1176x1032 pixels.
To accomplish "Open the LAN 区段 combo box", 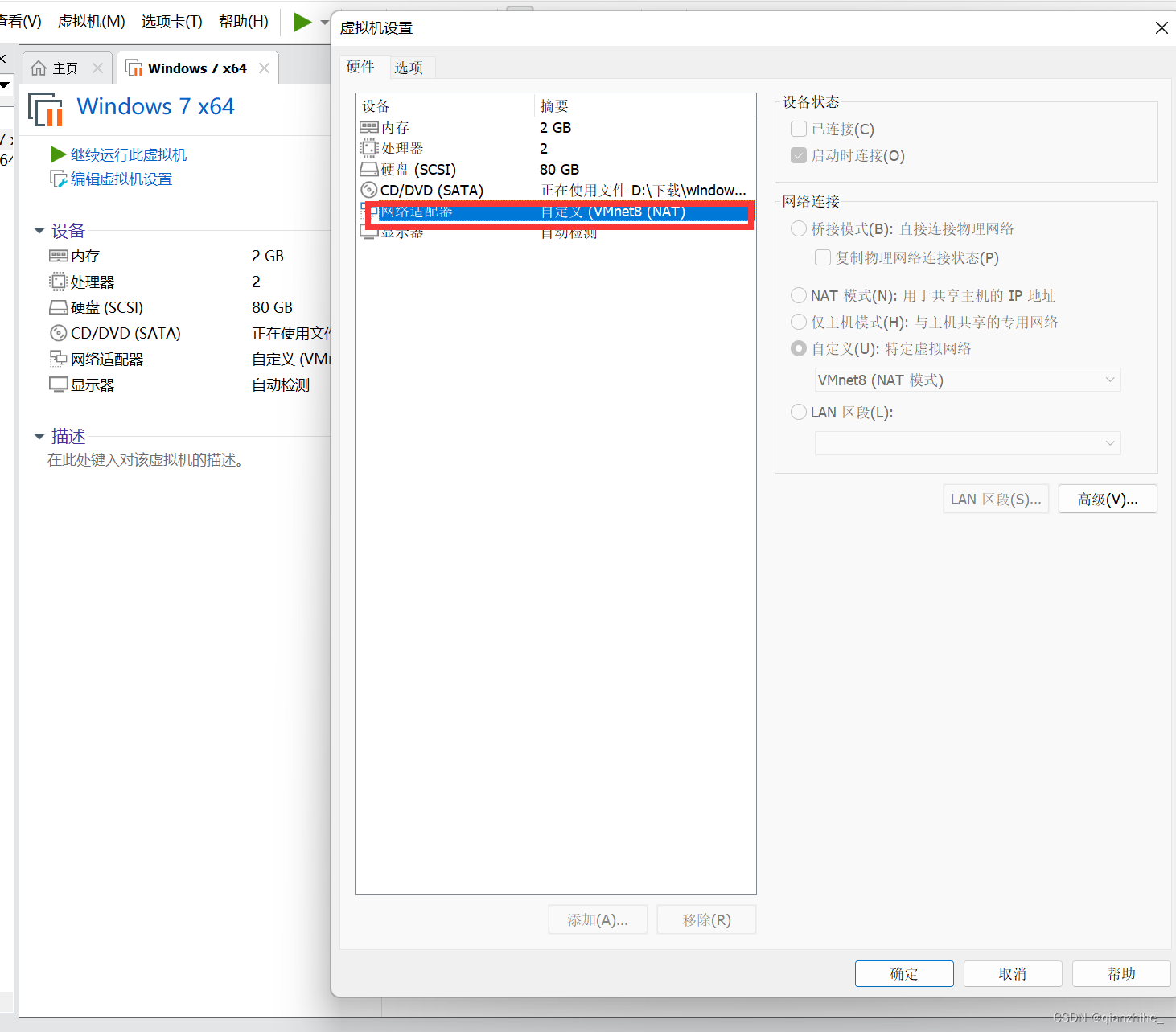I will click(968, 443).
